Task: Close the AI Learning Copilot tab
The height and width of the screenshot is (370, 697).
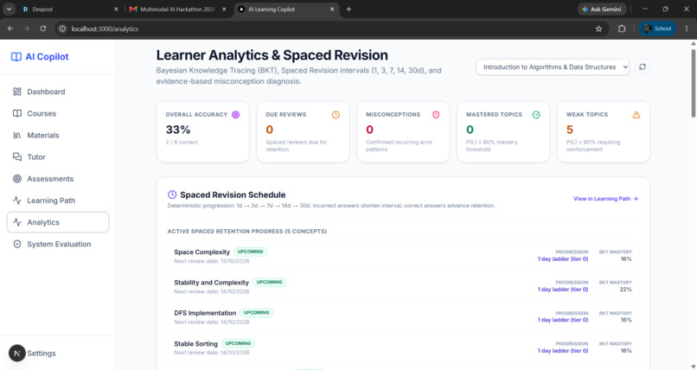Action: point(331,9)
